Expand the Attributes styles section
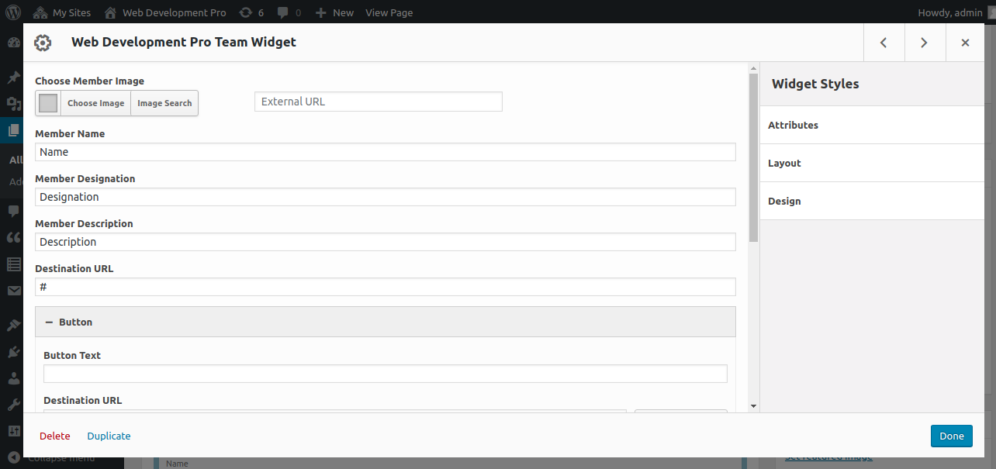The height and width of the screenshot is (469, 996). pyautogui.click(x=872, y=125)
